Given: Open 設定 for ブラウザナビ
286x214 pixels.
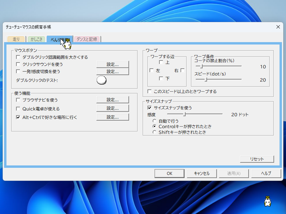Looking at the screenshot, I should coord(113,100).
